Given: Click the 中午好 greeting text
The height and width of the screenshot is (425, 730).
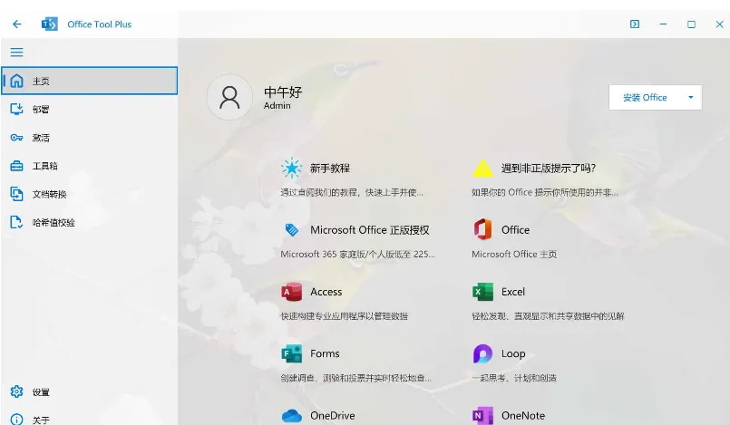Looking at the screenshot, I should pos(283,92).
